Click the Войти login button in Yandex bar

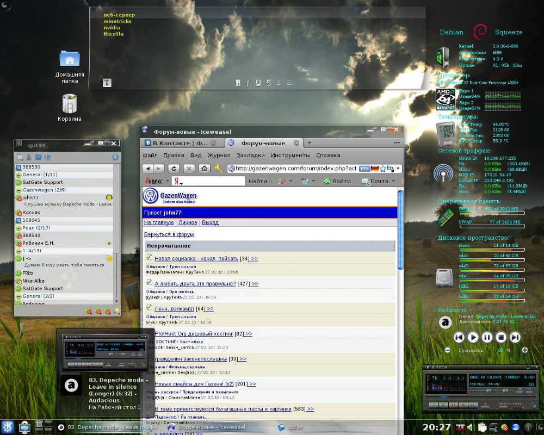[x=338, y=181]
